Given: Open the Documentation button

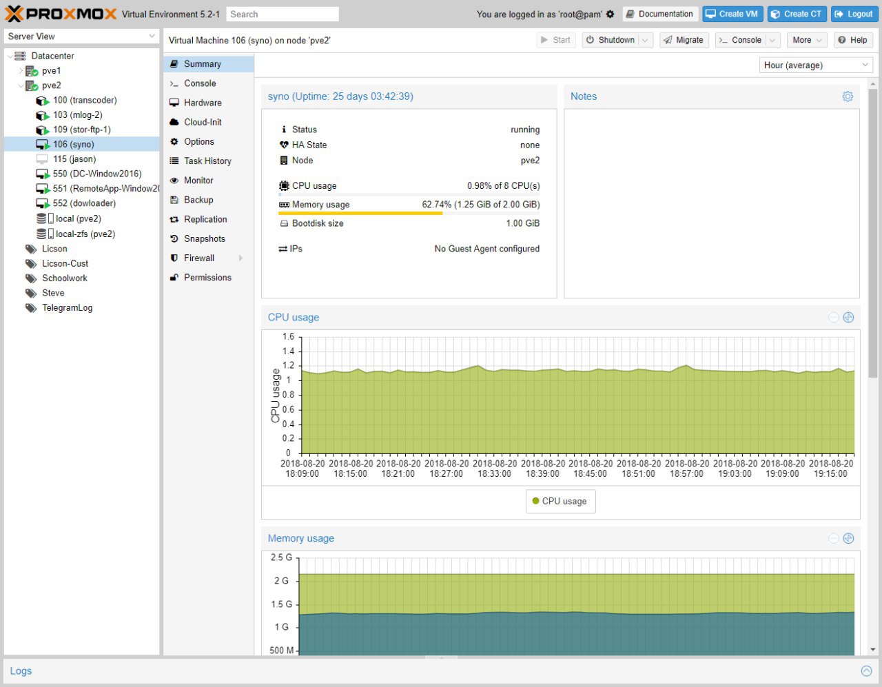Looking at the screenshot, I should (x=660, y=14).
